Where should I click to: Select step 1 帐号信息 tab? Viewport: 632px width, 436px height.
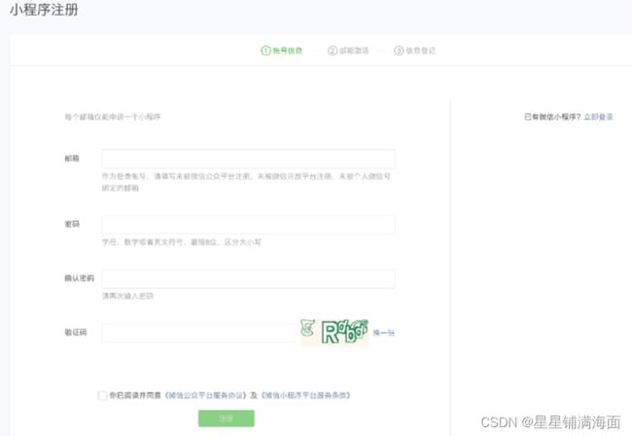pyautogui.click(x=282, y=51)
